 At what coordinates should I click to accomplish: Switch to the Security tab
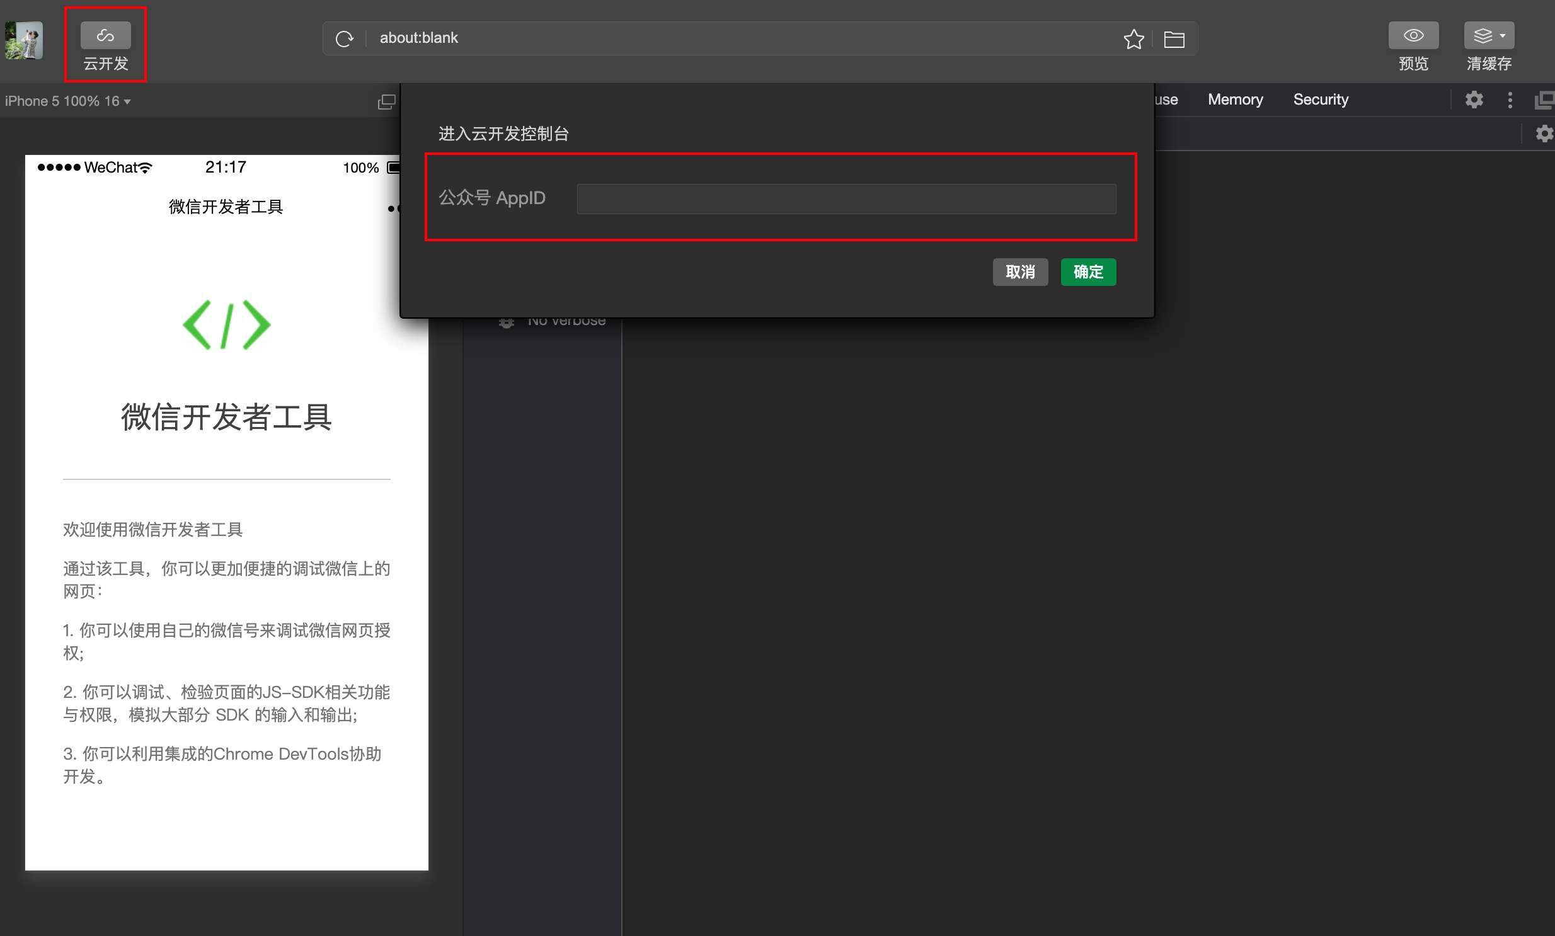1321,100
